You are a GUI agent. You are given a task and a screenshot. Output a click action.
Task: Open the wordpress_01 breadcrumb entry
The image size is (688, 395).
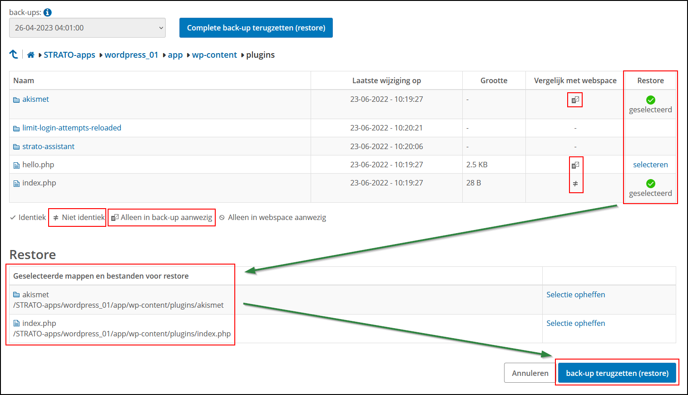[131, 55]
